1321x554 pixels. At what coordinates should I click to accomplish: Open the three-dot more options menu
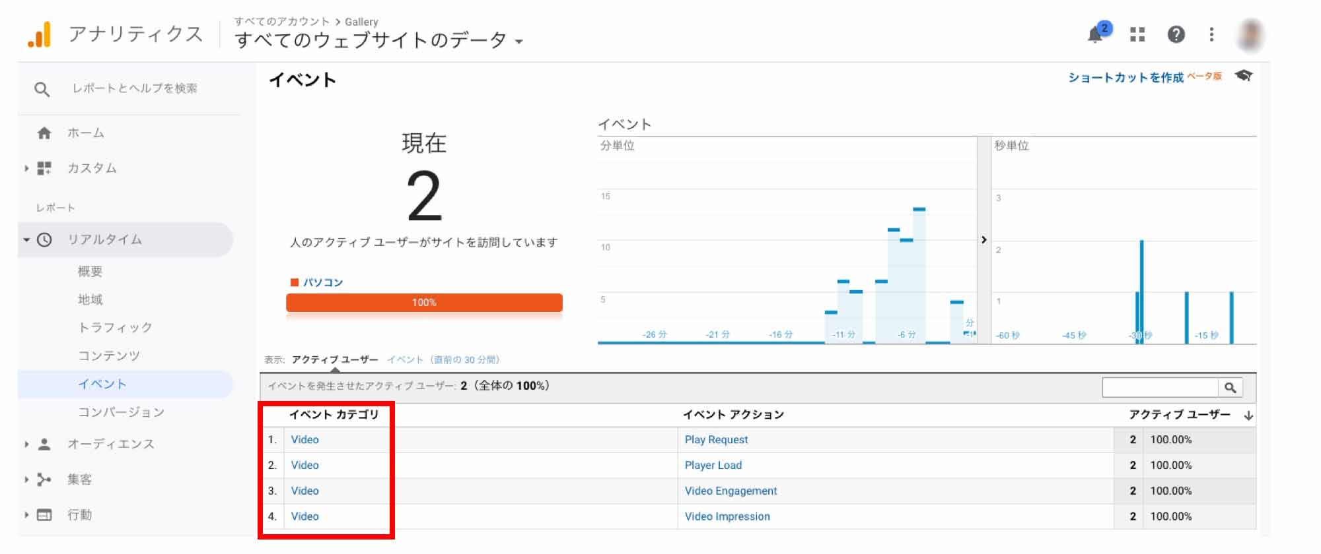(x=1211, y=34)
